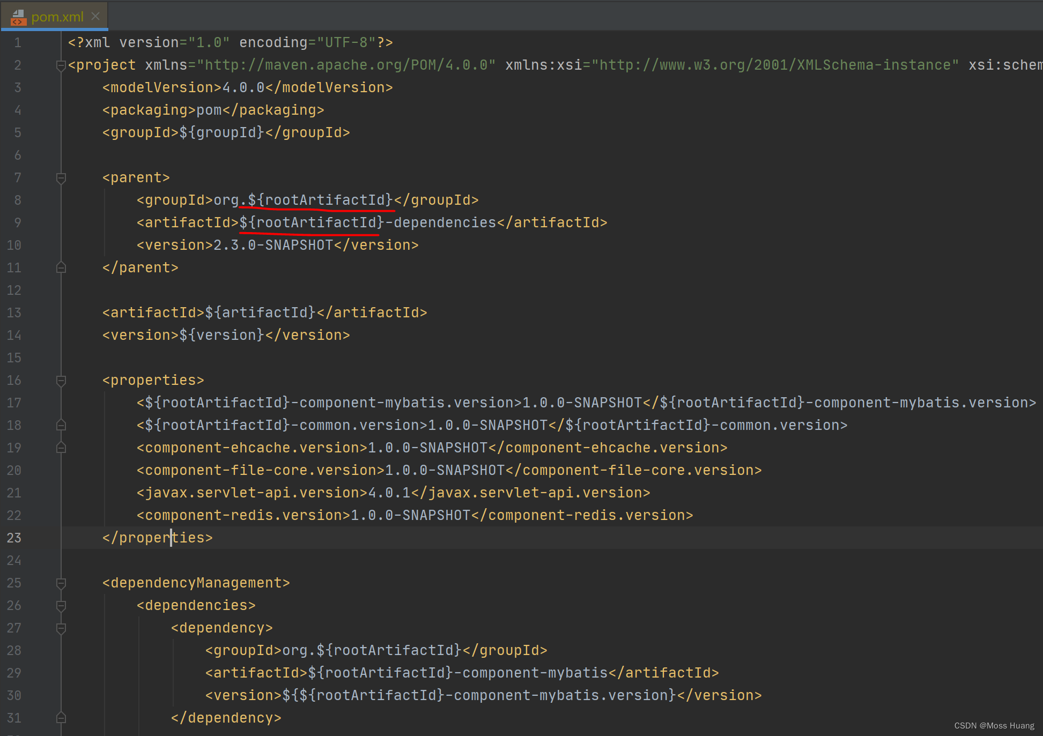Click the ${rootArtifactId}-dependencies artifactId text
Screen dimensions: 1043x736
tap(368, 223)
